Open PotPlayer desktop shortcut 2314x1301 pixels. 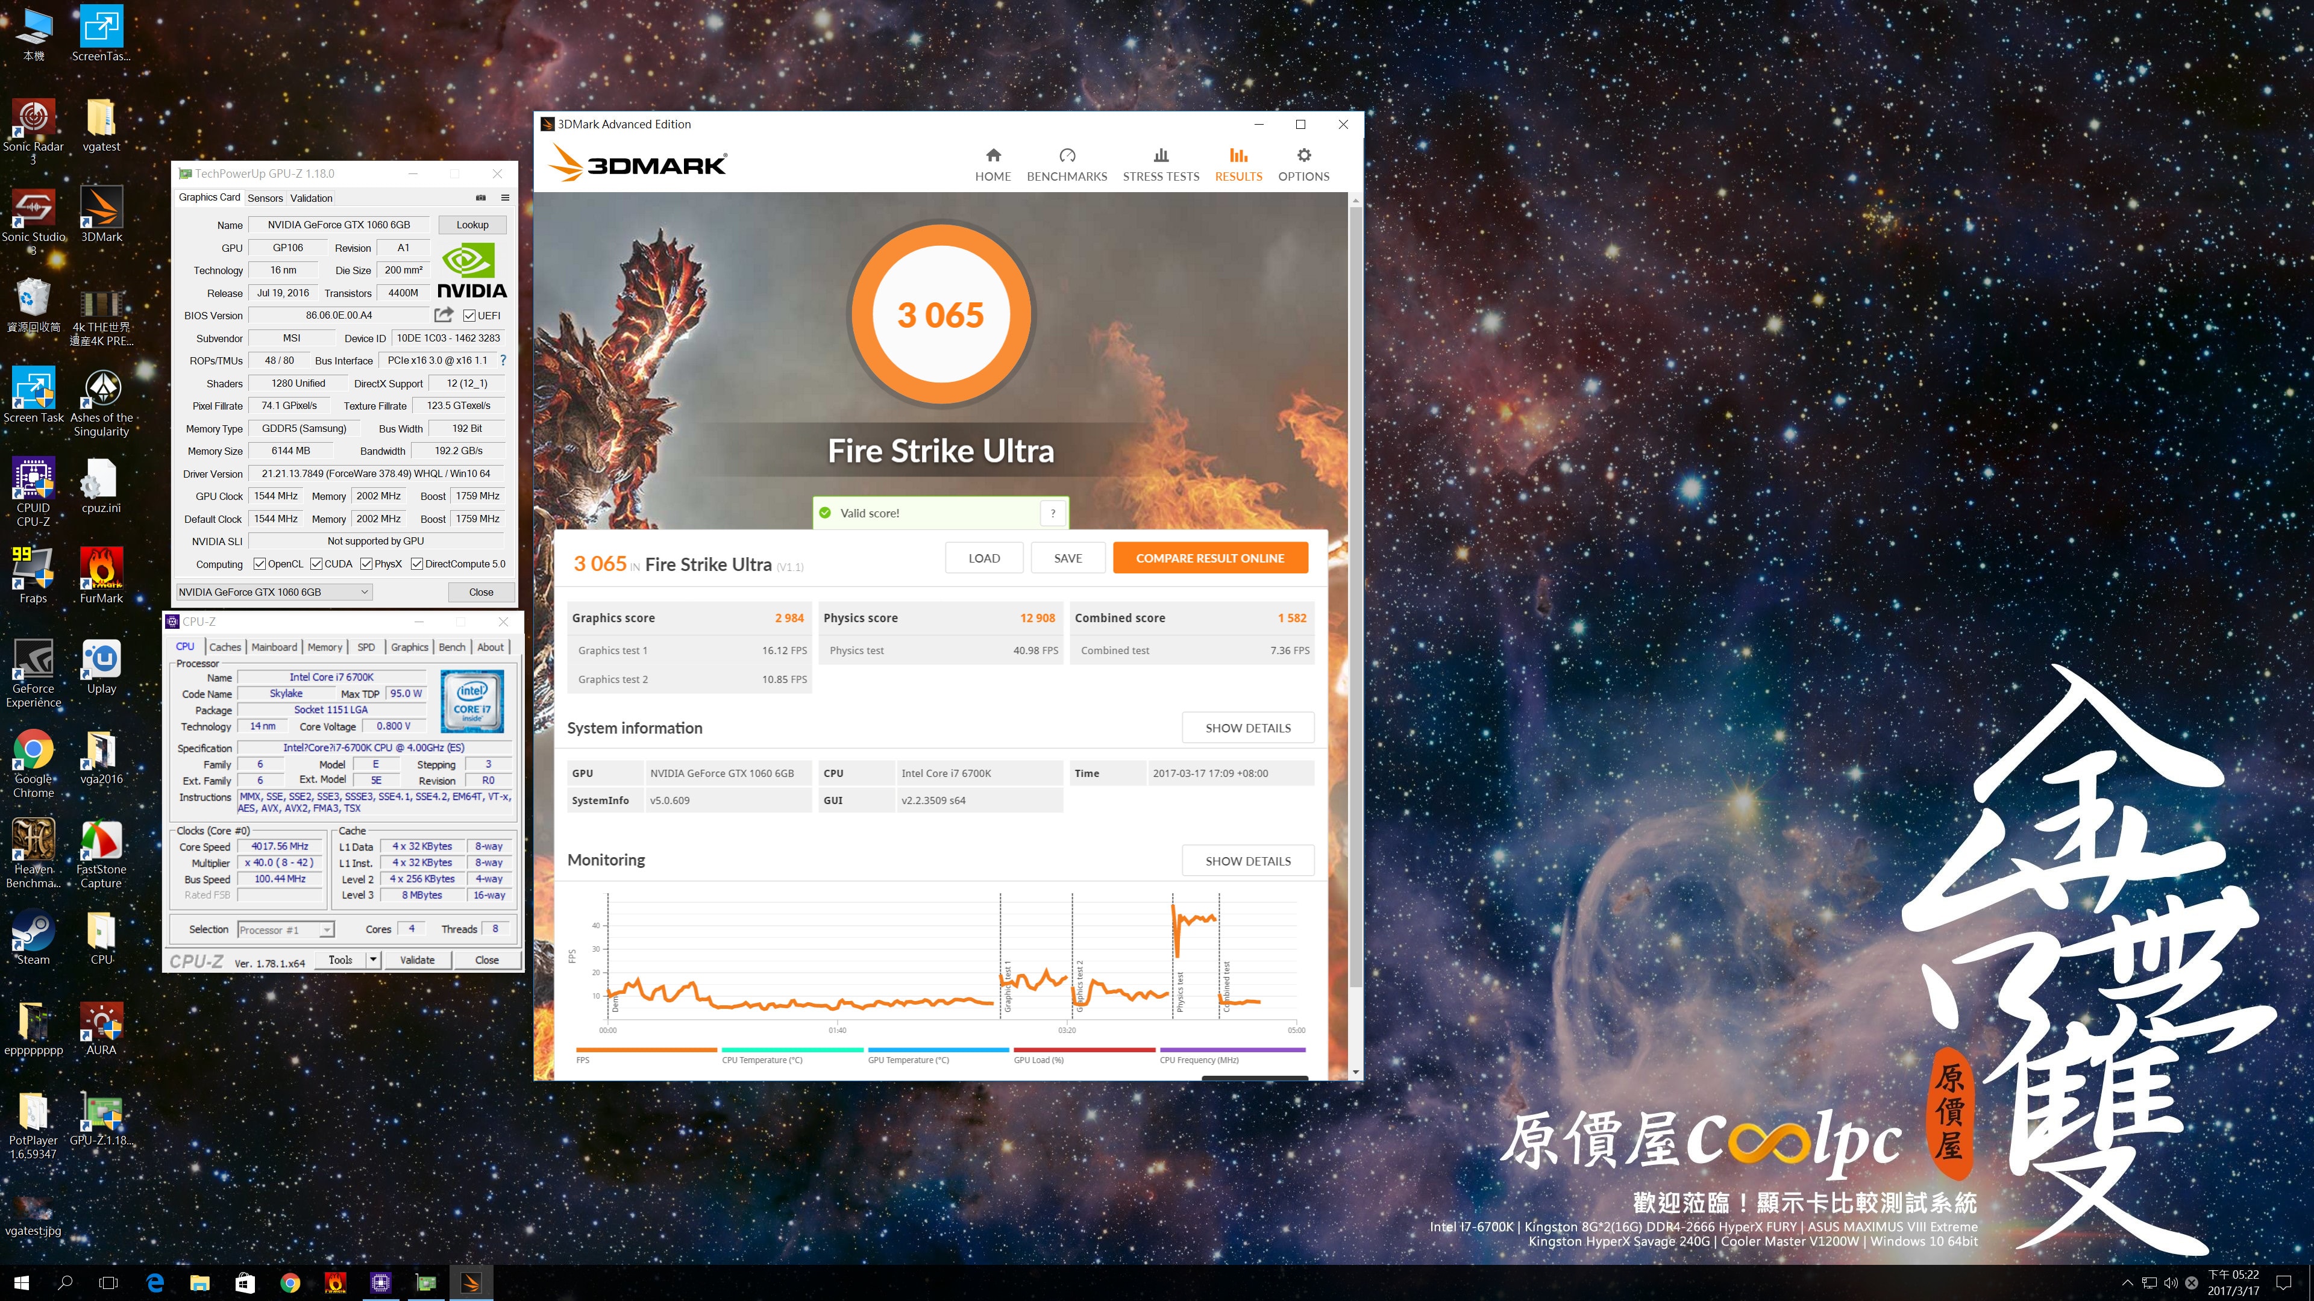pos(33,1126)
